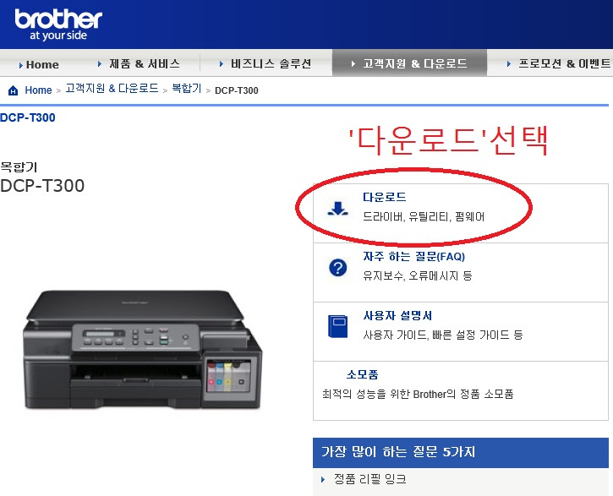Viewport: 613px width, 496px height.
Task: Go to Home from the breadcrumb link
Action: point(38,90)
